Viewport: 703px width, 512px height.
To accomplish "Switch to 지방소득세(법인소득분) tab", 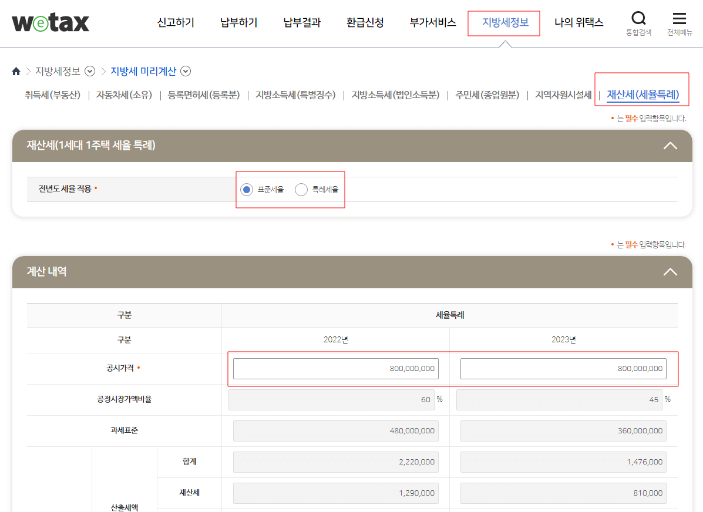I will click(395, 95).
